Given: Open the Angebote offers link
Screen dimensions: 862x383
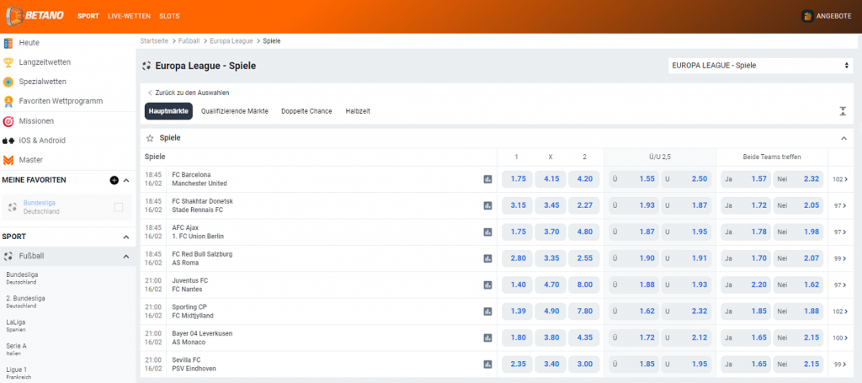Looking at the screenshot, I should pyautogui.click(x=834, y=17).
